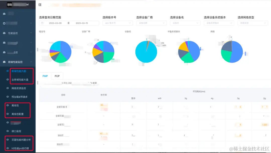Toggle the sidebar collapse hamburger icon
Image resolution: width=271 pixels, height=153 pixels.
40,5
